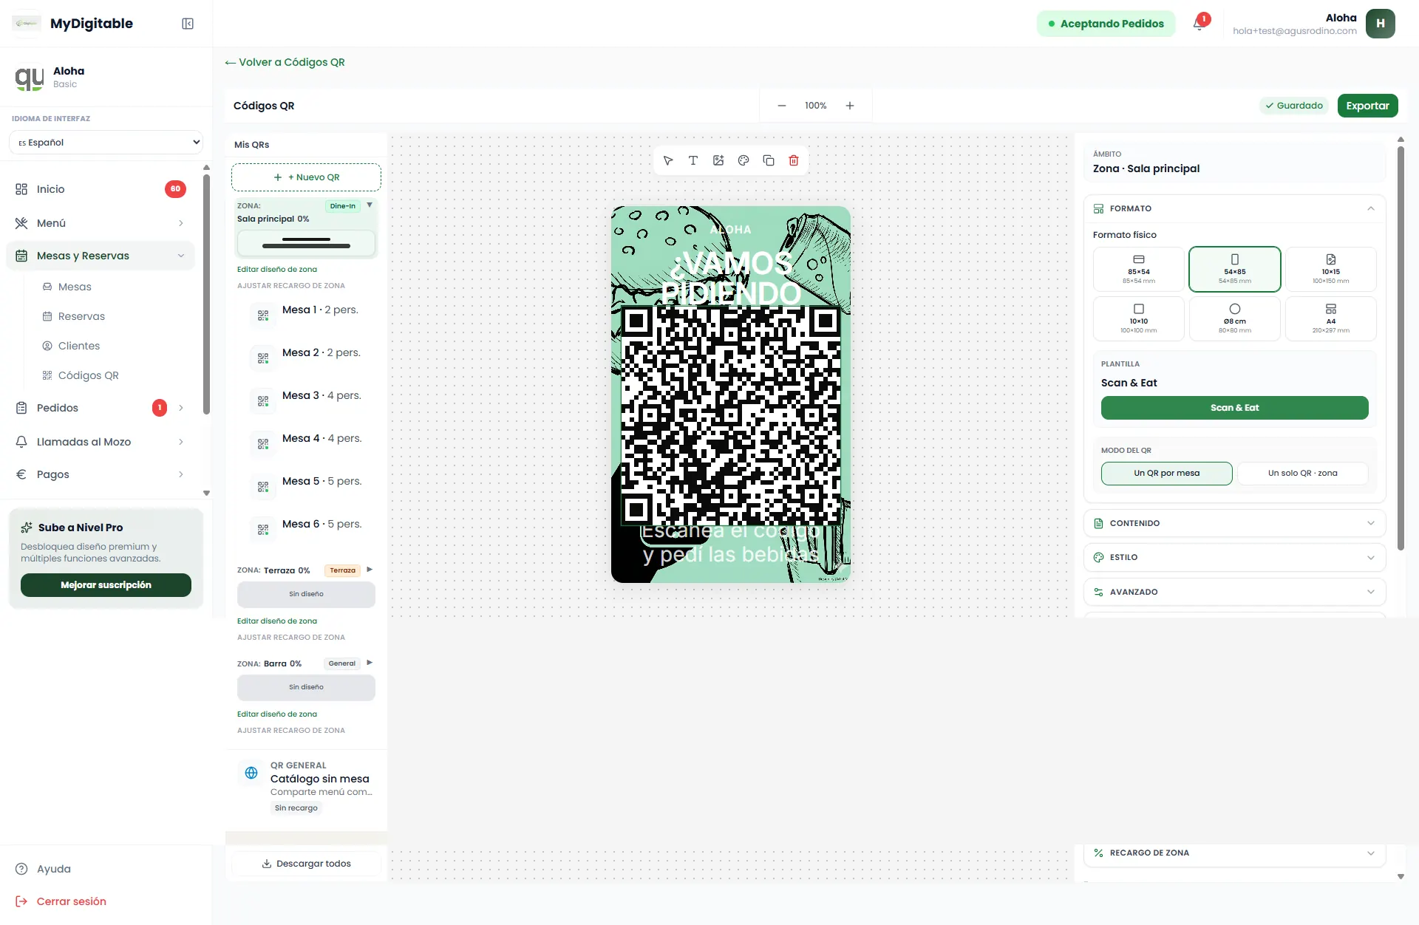
Task: Expand the Recargo de Zona section
Action: coord(1235,853)
